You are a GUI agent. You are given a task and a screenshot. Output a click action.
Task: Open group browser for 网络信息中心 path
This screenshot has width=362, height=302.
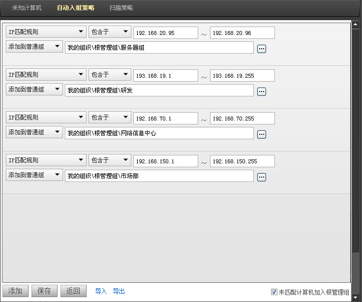point(262,134)
